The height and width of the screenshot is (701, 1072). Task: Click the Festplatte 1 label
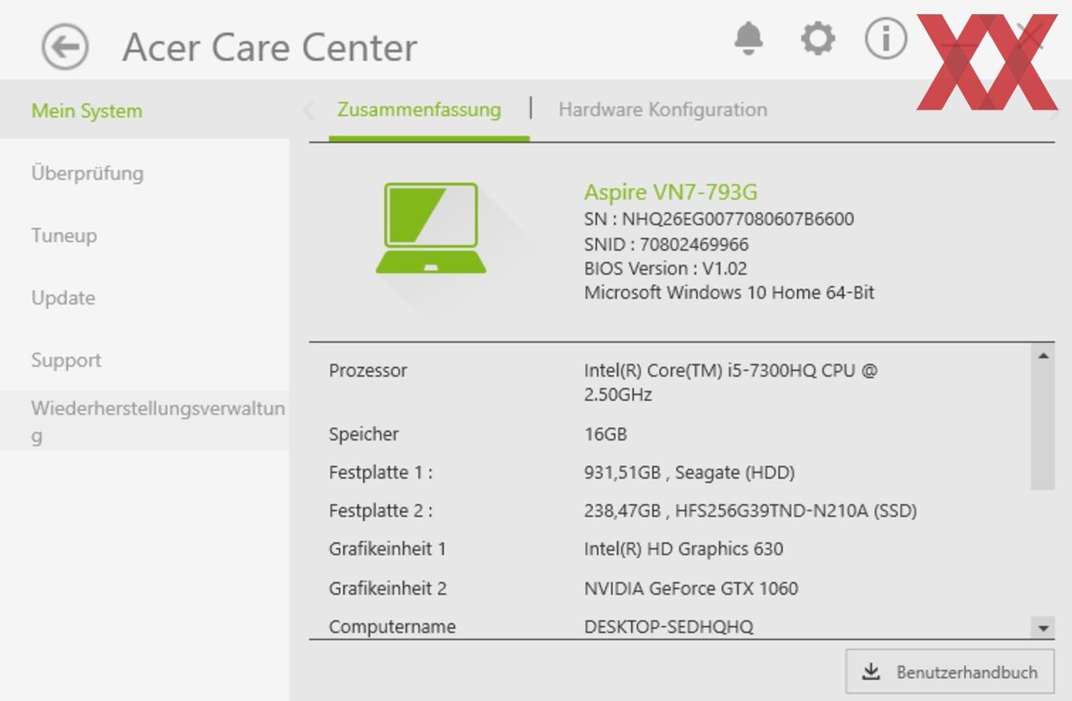381,473
